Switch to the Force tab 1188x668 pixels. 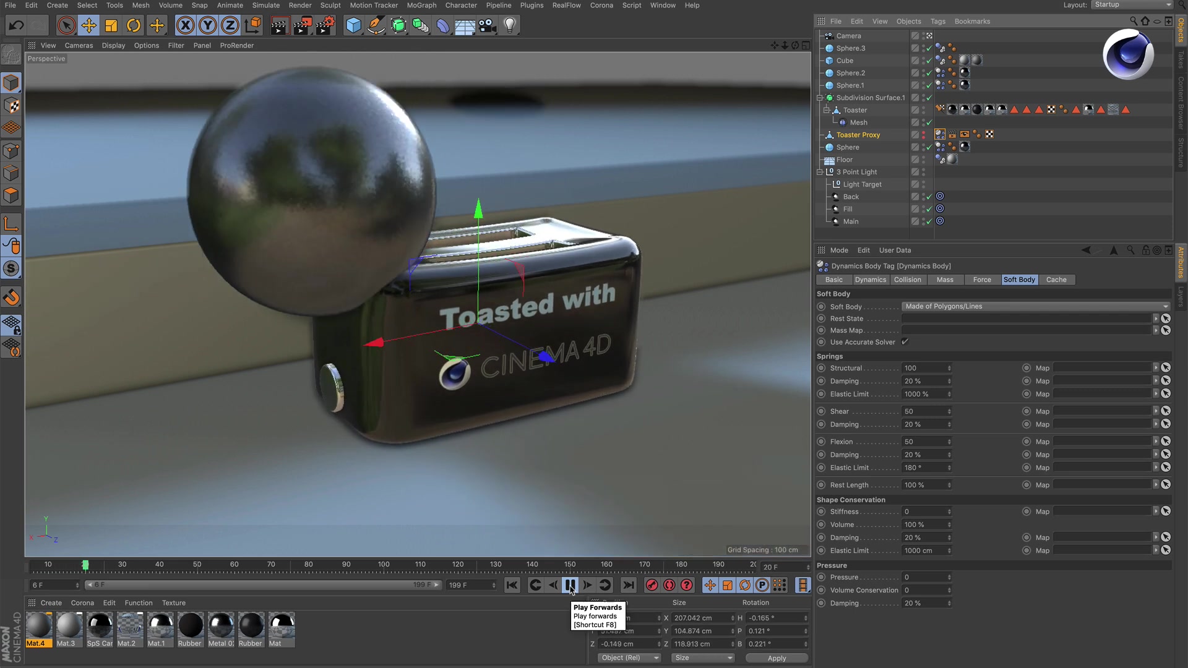click(982, 280)
